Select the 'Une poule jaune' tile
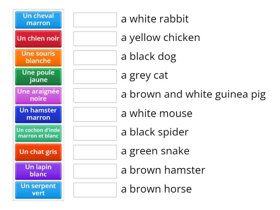 point(38,77)
